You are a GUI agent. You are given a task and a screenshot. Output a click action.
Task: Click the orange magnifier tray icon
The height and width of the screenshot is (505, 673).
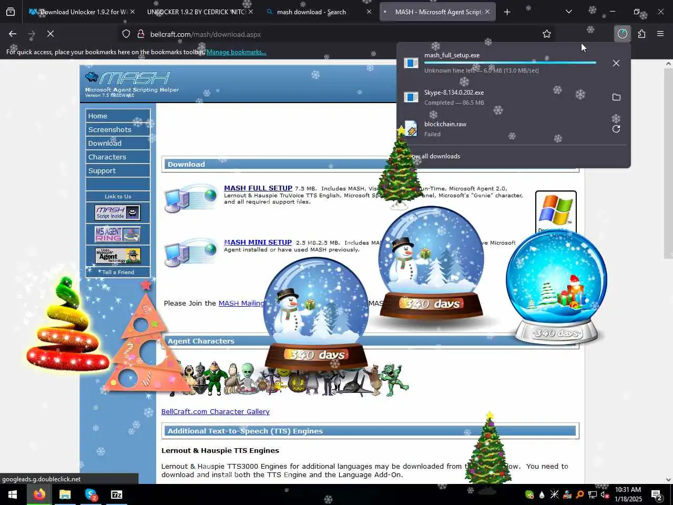[x=580, y=494]
